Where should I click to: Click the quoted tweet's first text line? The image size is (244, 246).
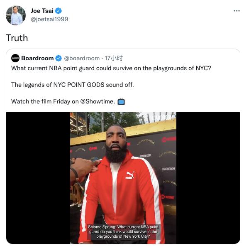[x=111, y=68]
